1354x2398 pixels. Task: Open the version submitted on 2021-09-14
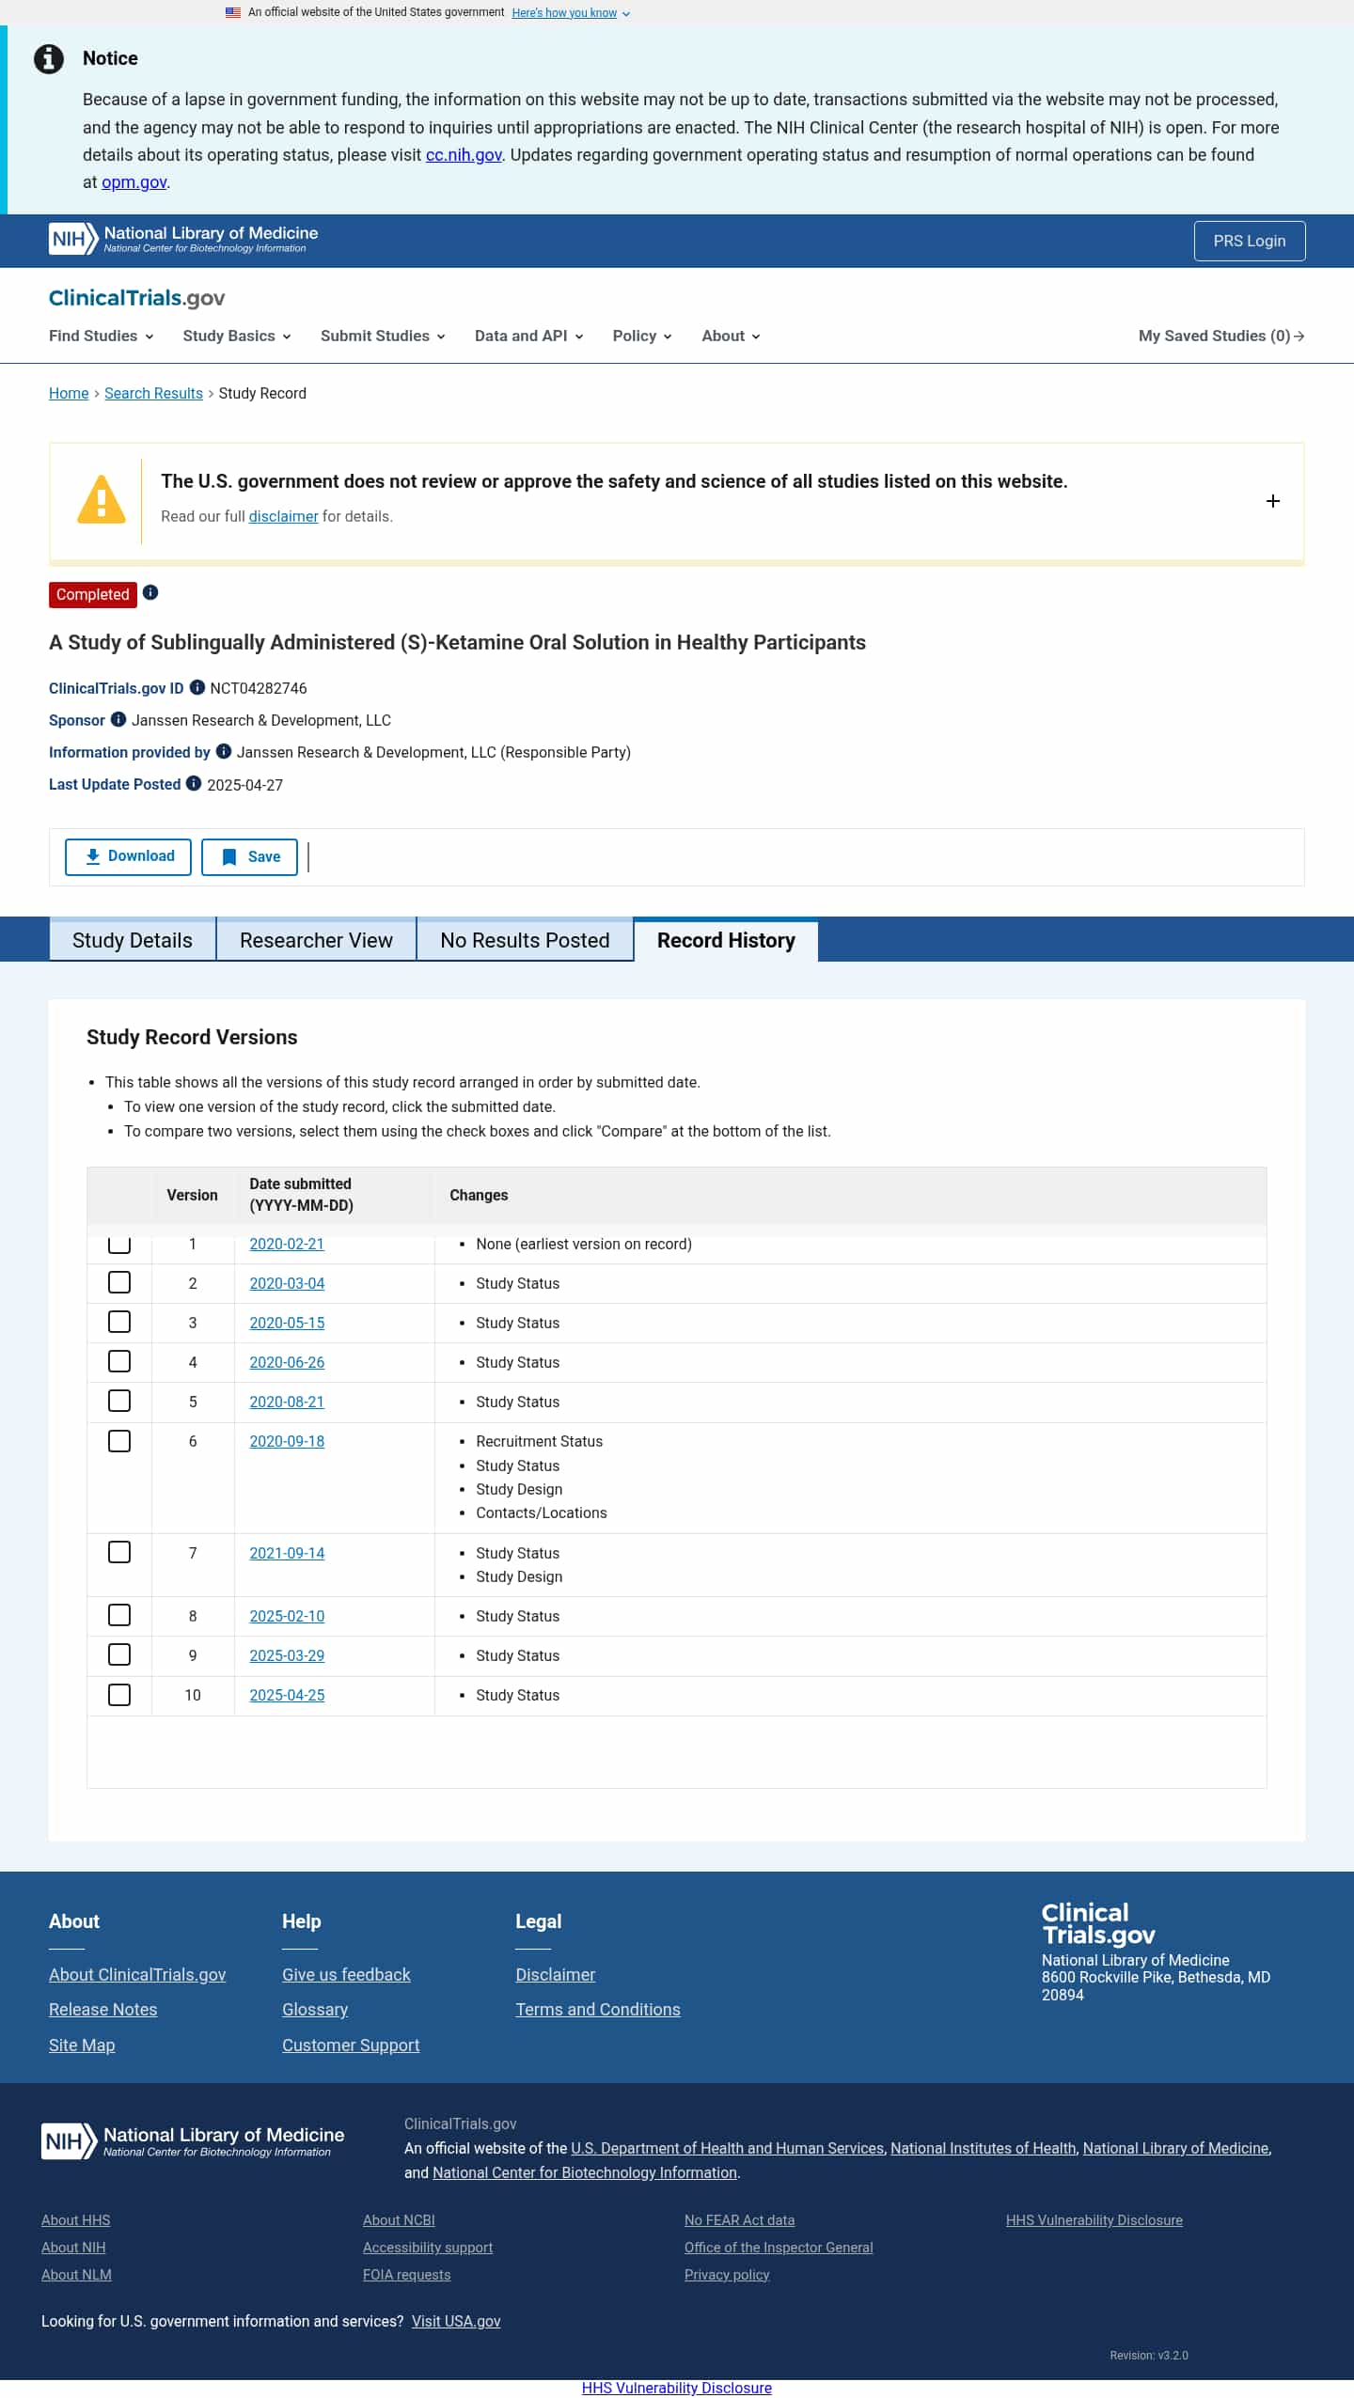coord(287,1553)
